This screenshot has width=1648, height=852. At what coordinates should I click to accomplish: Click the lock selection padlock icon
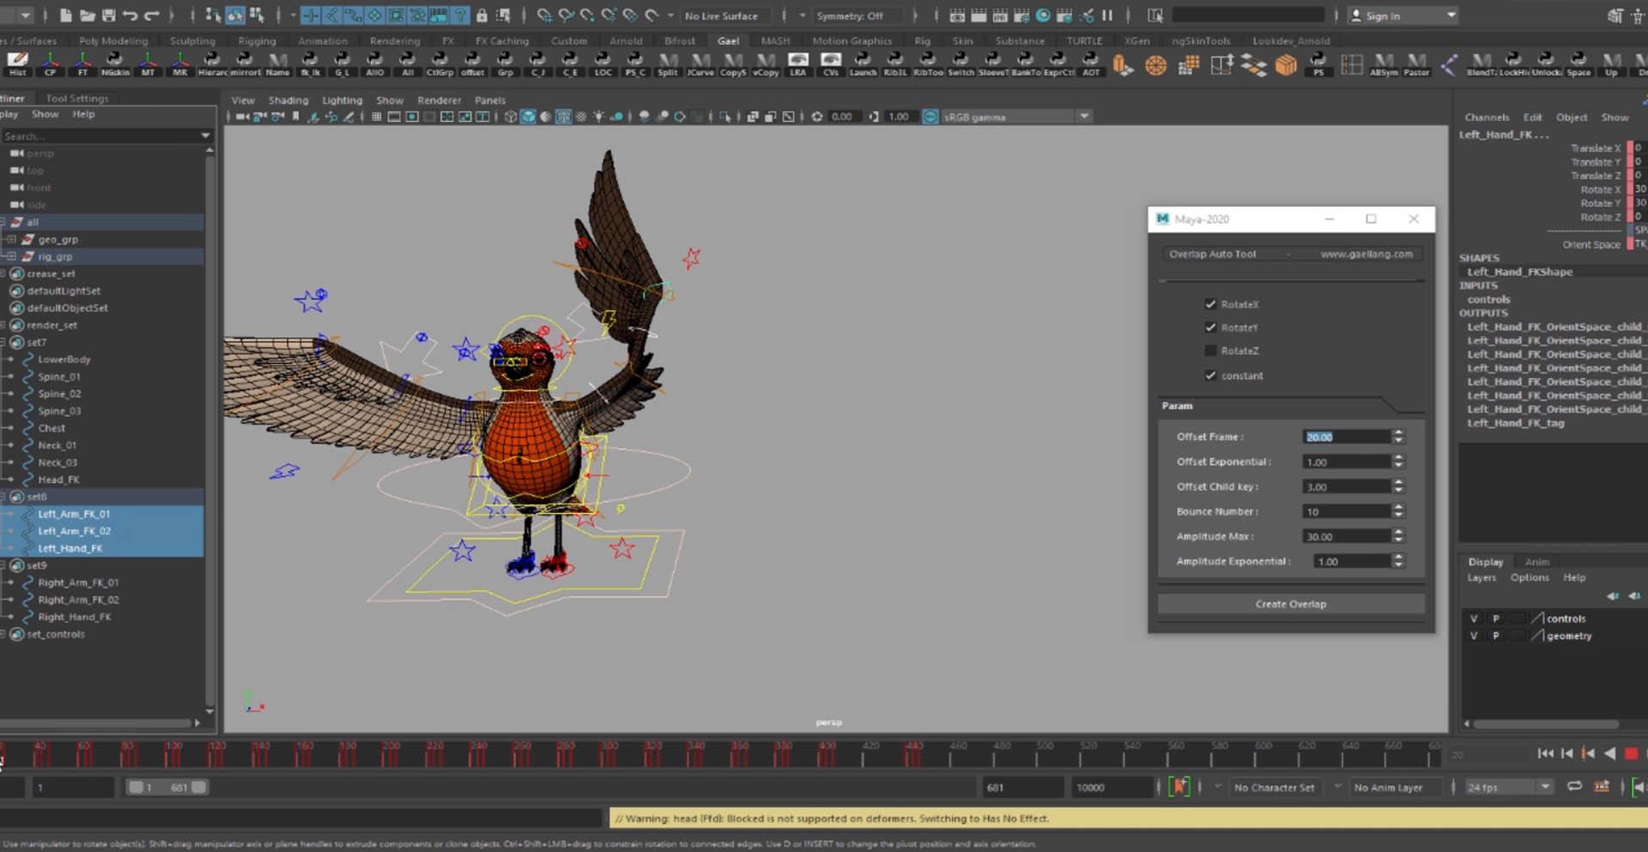click(482, 15)
